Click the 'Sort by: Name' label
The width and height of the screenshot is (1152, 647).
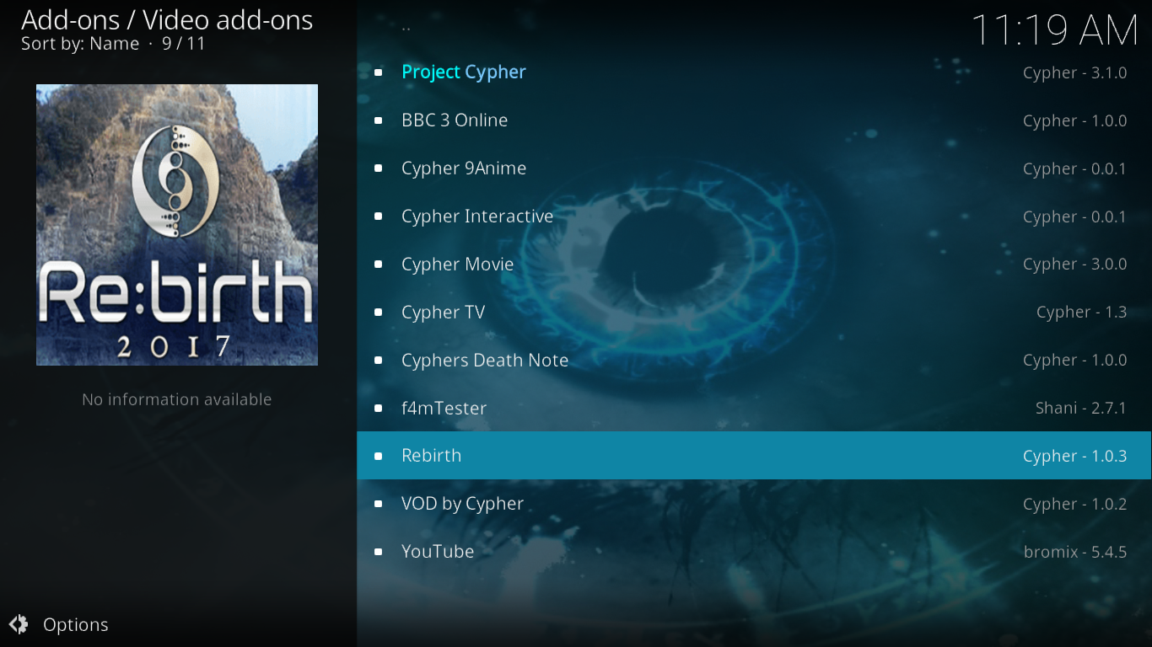[x=80, y=44]
